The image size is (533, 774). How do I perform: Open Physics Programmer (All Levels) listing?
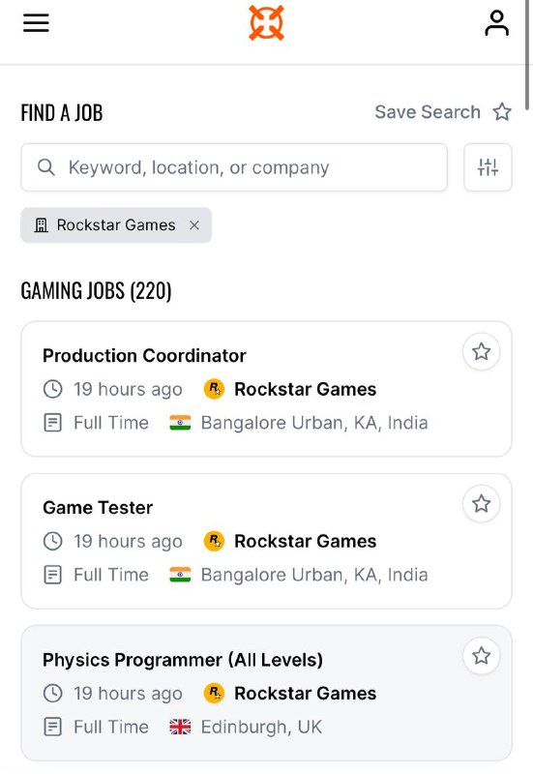click(x=183, y=660)
